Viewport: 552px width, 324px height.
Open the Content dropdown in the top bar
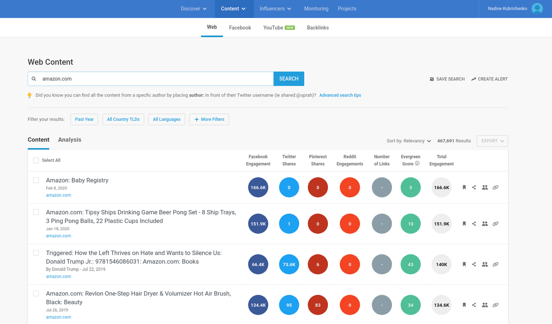coord(233,9)
